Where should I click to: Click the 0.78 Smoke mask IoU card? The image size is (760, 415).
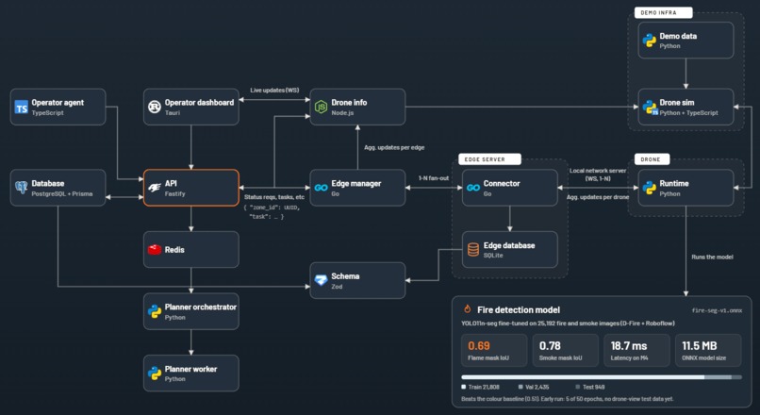coord(565,351)
